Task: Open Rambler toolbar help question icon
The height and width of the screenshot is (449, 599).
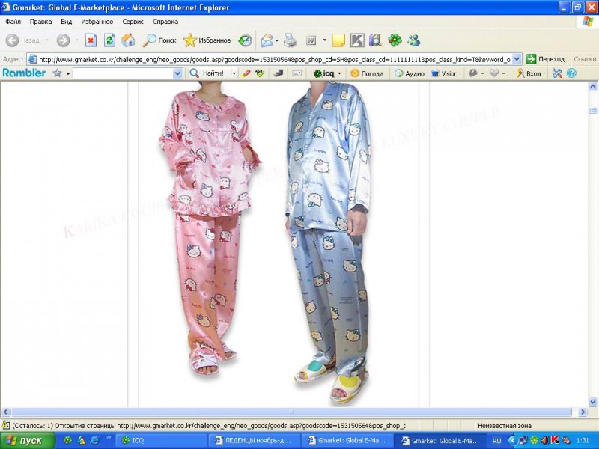Action: 571,73
